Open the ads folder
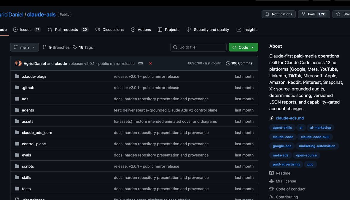The height and width of the screenshot is (200, 350). click(25, 99)
